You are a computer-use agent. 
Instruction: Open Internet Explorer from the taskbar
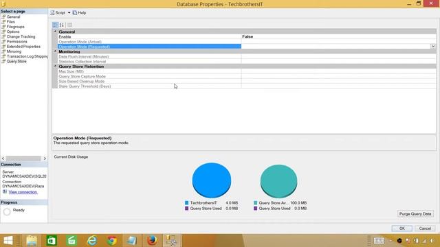pyautogui.click(x=91, y=241)
